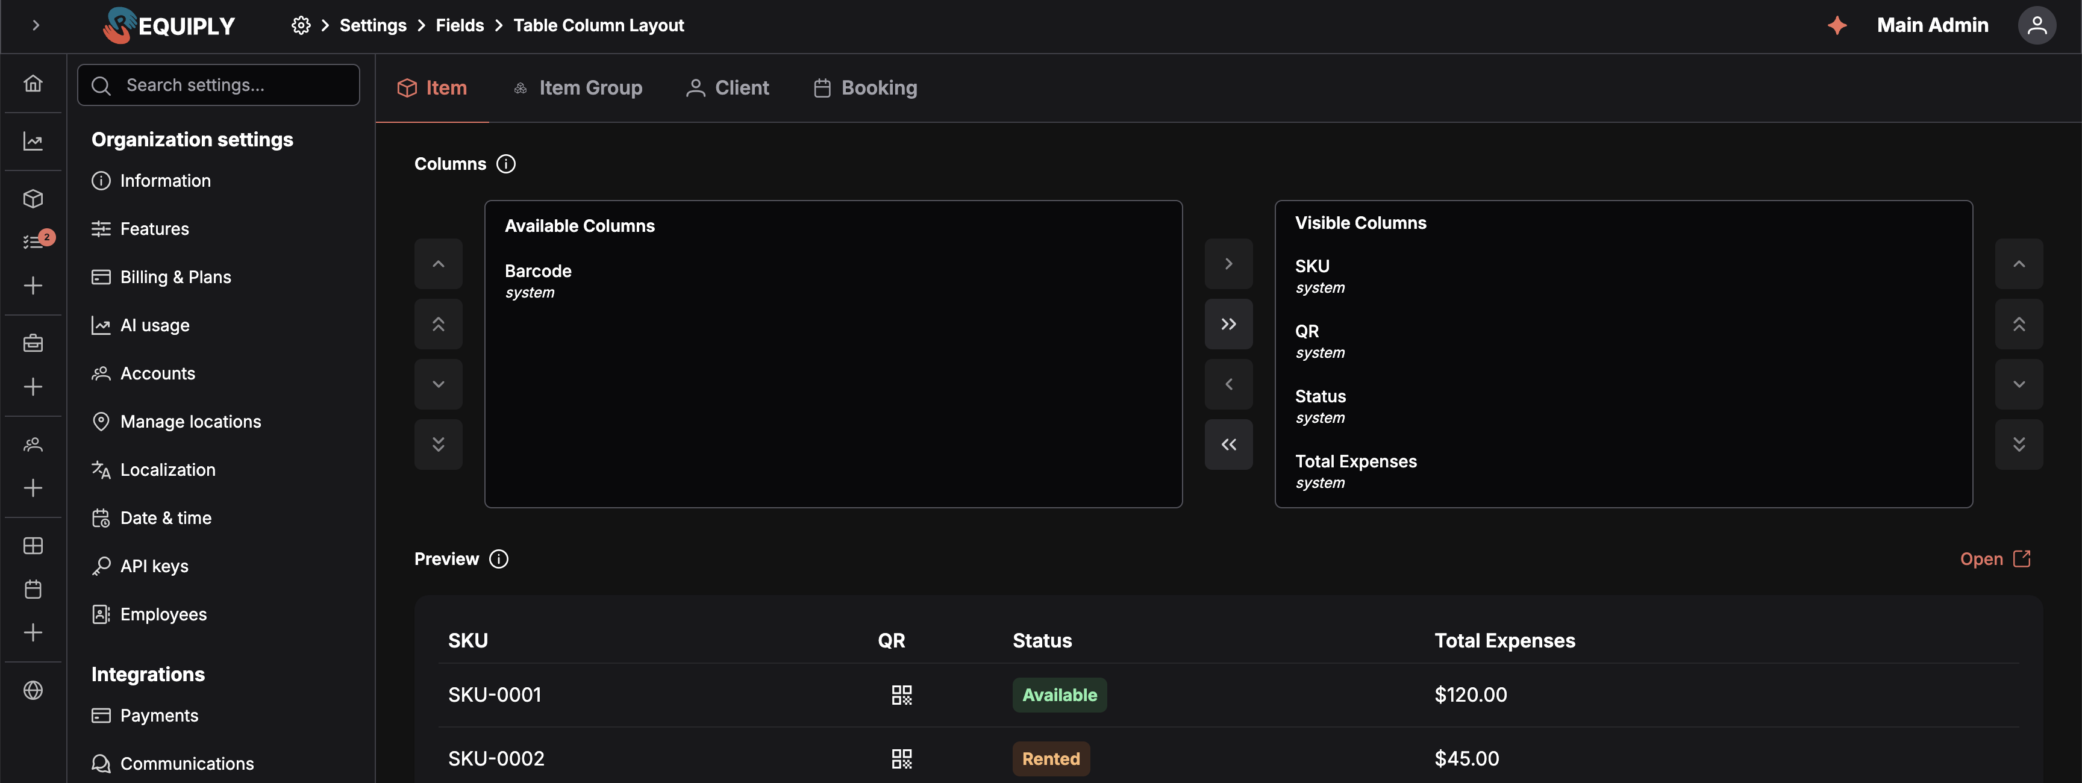Go to Settings in breadcrumb
This screenshot has height=783, width=2082.
pos(372,25)
